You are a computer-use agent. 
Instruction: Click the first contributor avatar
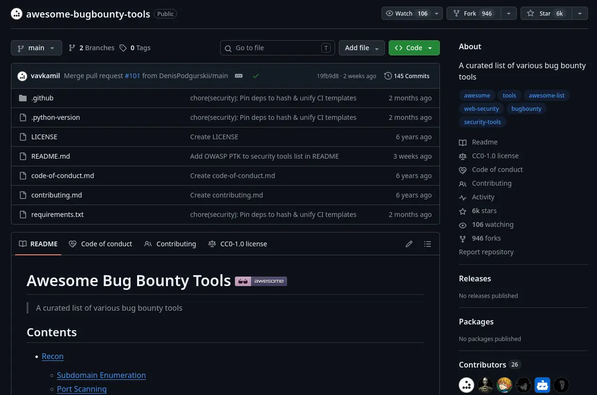466,385
